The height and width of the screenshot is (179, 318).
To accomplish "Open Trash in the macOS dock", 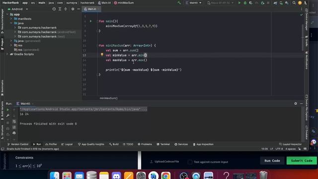I will tap(263, 175).
